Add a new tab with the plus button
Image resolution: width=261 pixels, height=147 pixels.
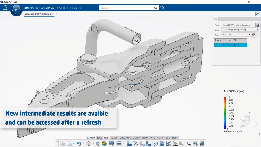click(57, 14)
